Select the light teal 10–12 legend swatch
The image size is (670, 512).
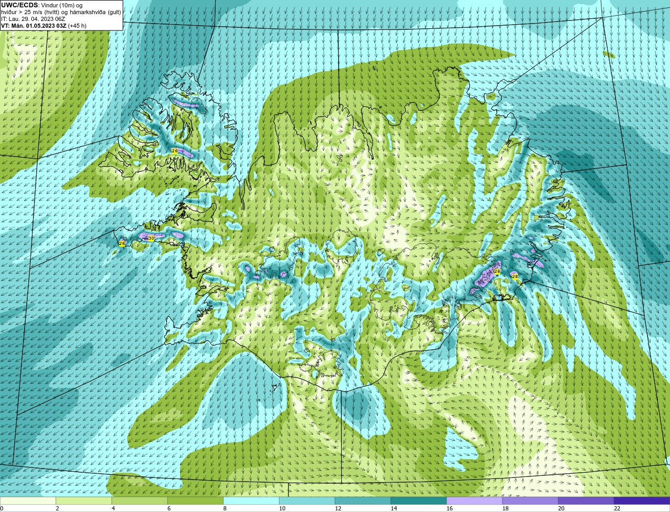pos(307,500)
